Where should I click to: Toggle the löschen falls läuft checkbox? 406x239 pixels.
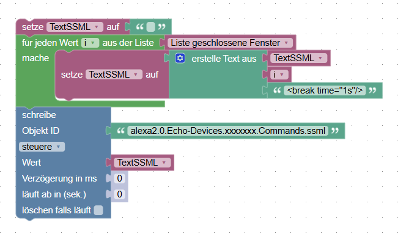98,210
